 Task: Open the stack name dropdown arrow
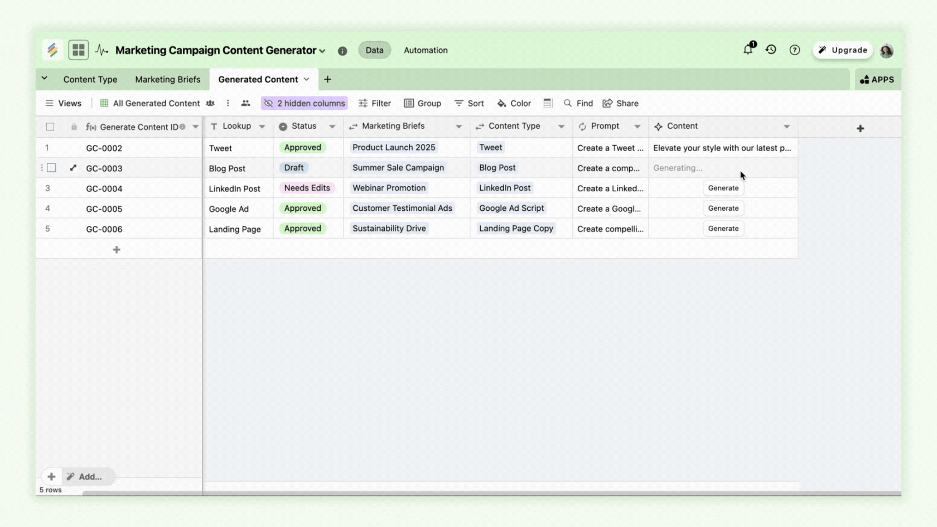pyautogui.click(x=322, y=51)
